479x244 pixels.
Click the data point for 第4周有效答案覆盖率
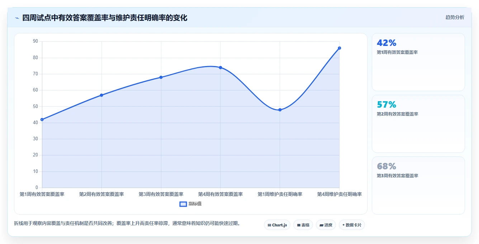click(x=220, y=67)
